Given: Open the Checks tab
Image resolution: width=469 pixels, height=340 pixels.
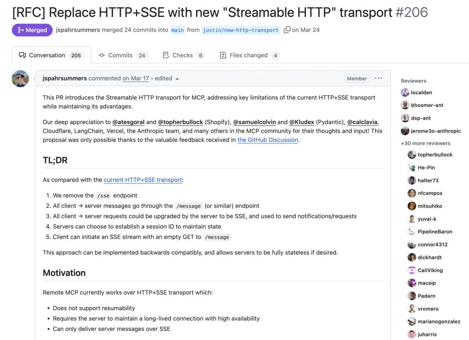Looking at the screenshot, I should 183,55.
